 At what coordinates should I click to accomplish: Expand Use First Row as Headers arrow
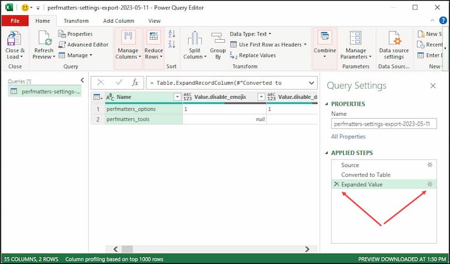305,44
